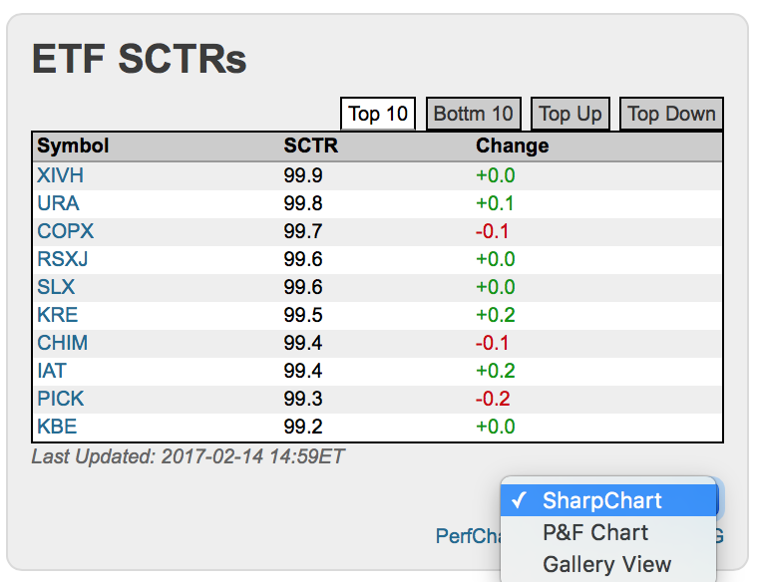
Task: Open the PICK ETF link
Action: (x=60, y=399)
